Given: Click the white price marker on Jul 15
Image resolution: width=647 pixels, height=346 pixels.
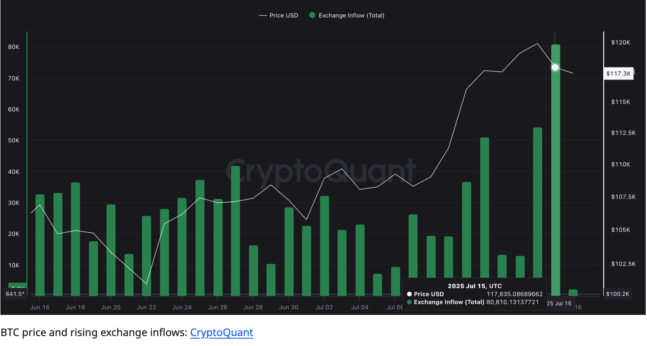Looking at the screenshot, I should 555,67.
